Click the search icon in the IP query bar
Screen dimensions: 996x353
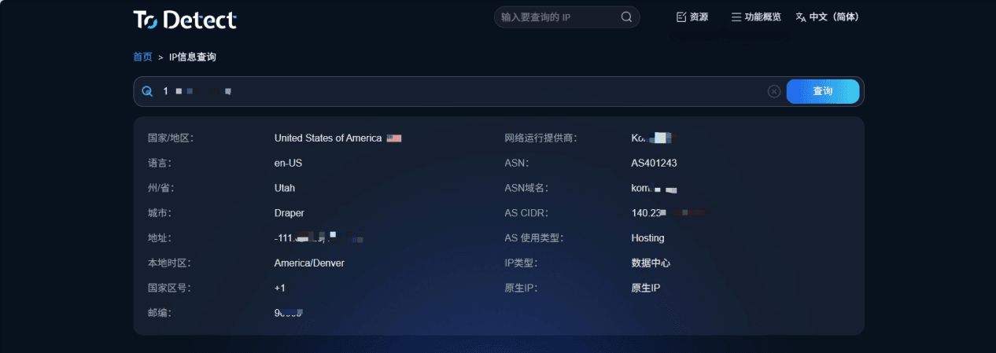pos(147,91)
